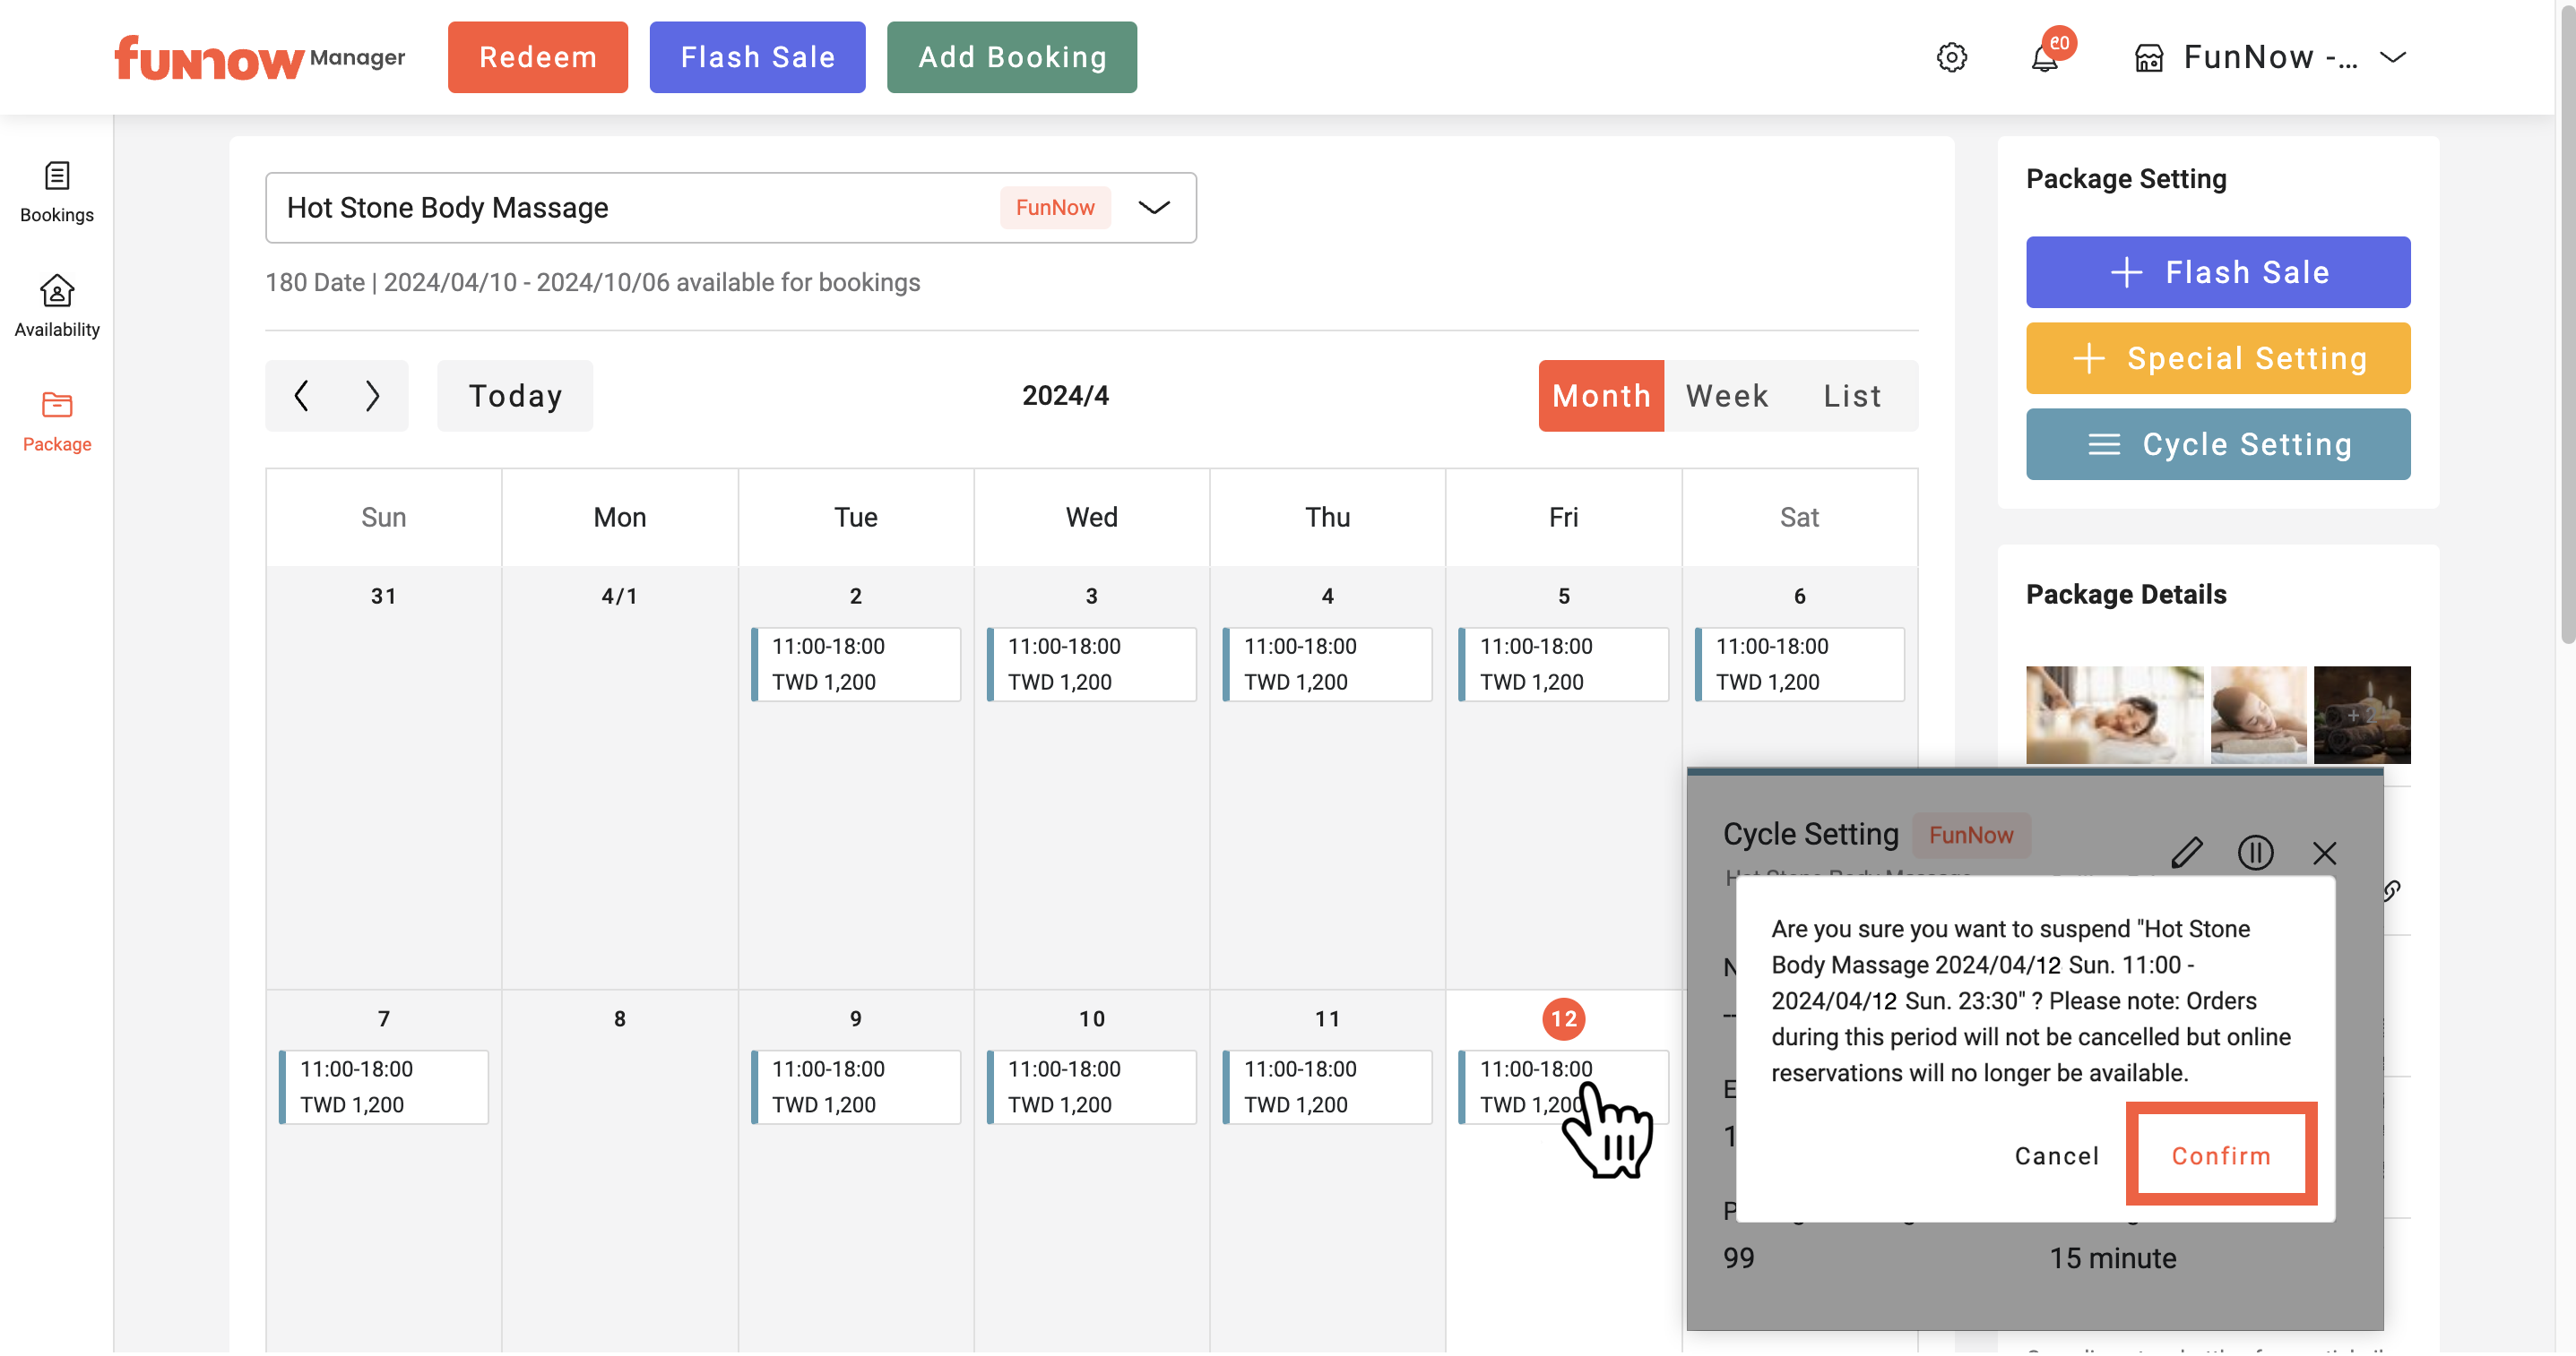Select the April 4 11:00-18:00 slot

click(1327, 665)
